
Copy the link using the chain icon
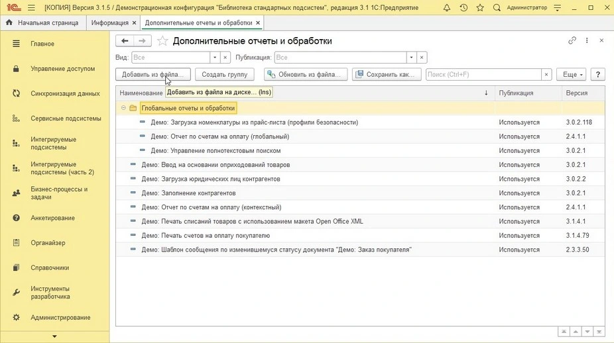pos(572,41)
